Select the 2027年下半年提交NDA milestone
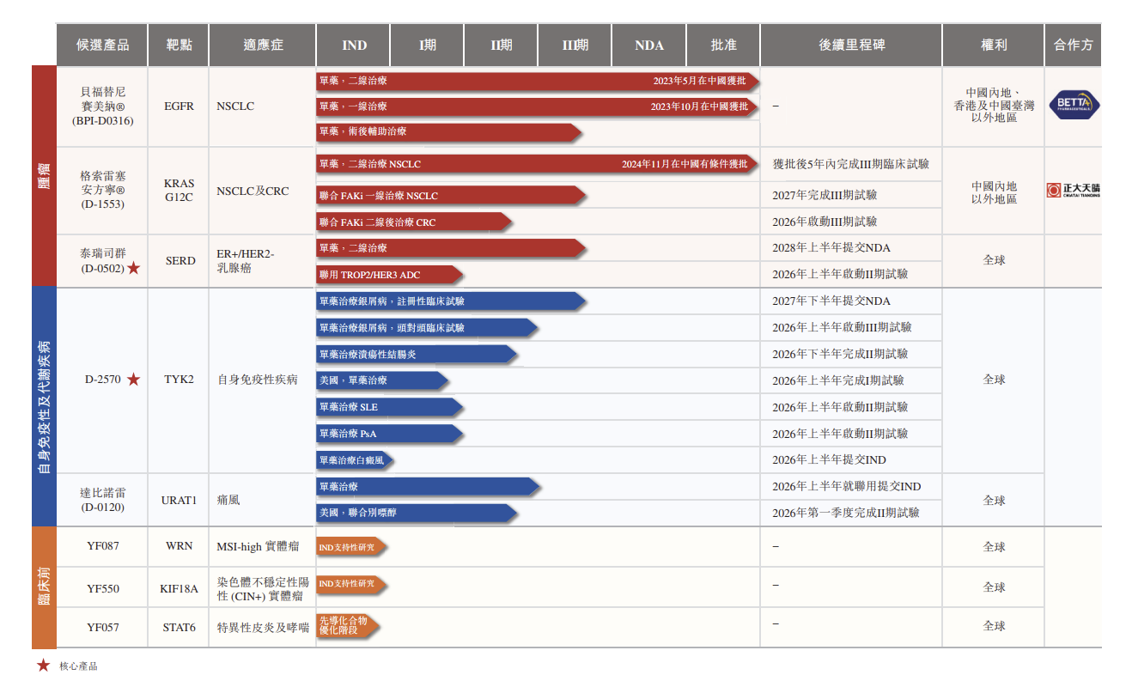The width and height of the screenshot is (1132, 687). pos(831,301)
